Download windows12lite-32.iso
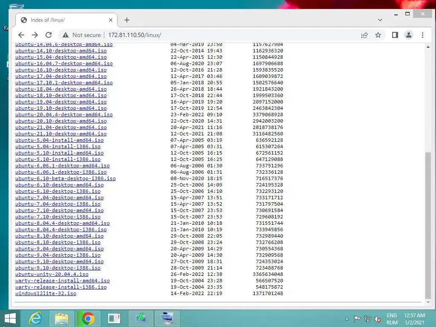Image resolution: width=436 pixels, height=327 pixels. (x=46, y=294)
